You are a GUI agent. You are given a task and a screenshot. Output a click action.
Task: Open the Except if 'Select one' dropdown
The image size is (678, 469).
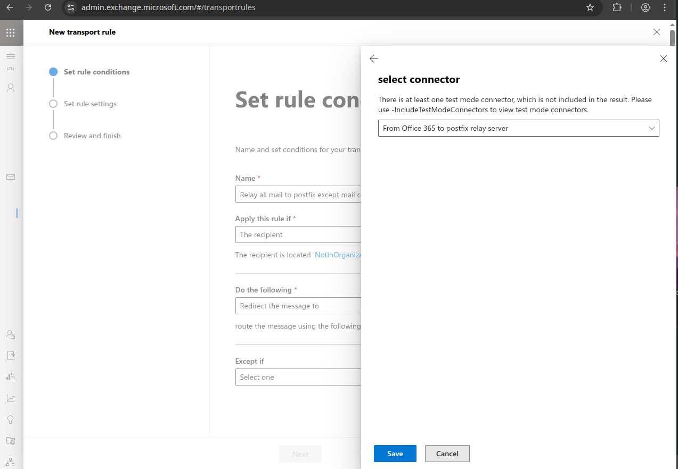click(x=298, y=377)
